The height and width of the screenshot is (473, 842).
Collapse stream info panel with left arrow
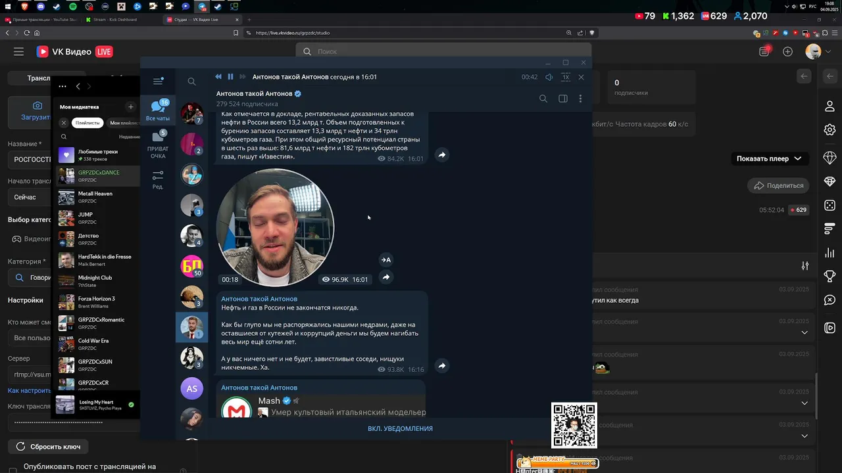click(804, 76)
